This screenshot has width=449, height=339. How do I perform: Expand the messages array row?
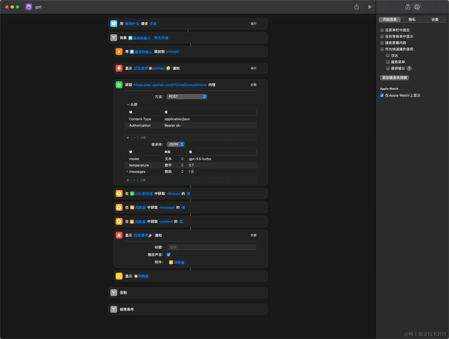(127, 171)
